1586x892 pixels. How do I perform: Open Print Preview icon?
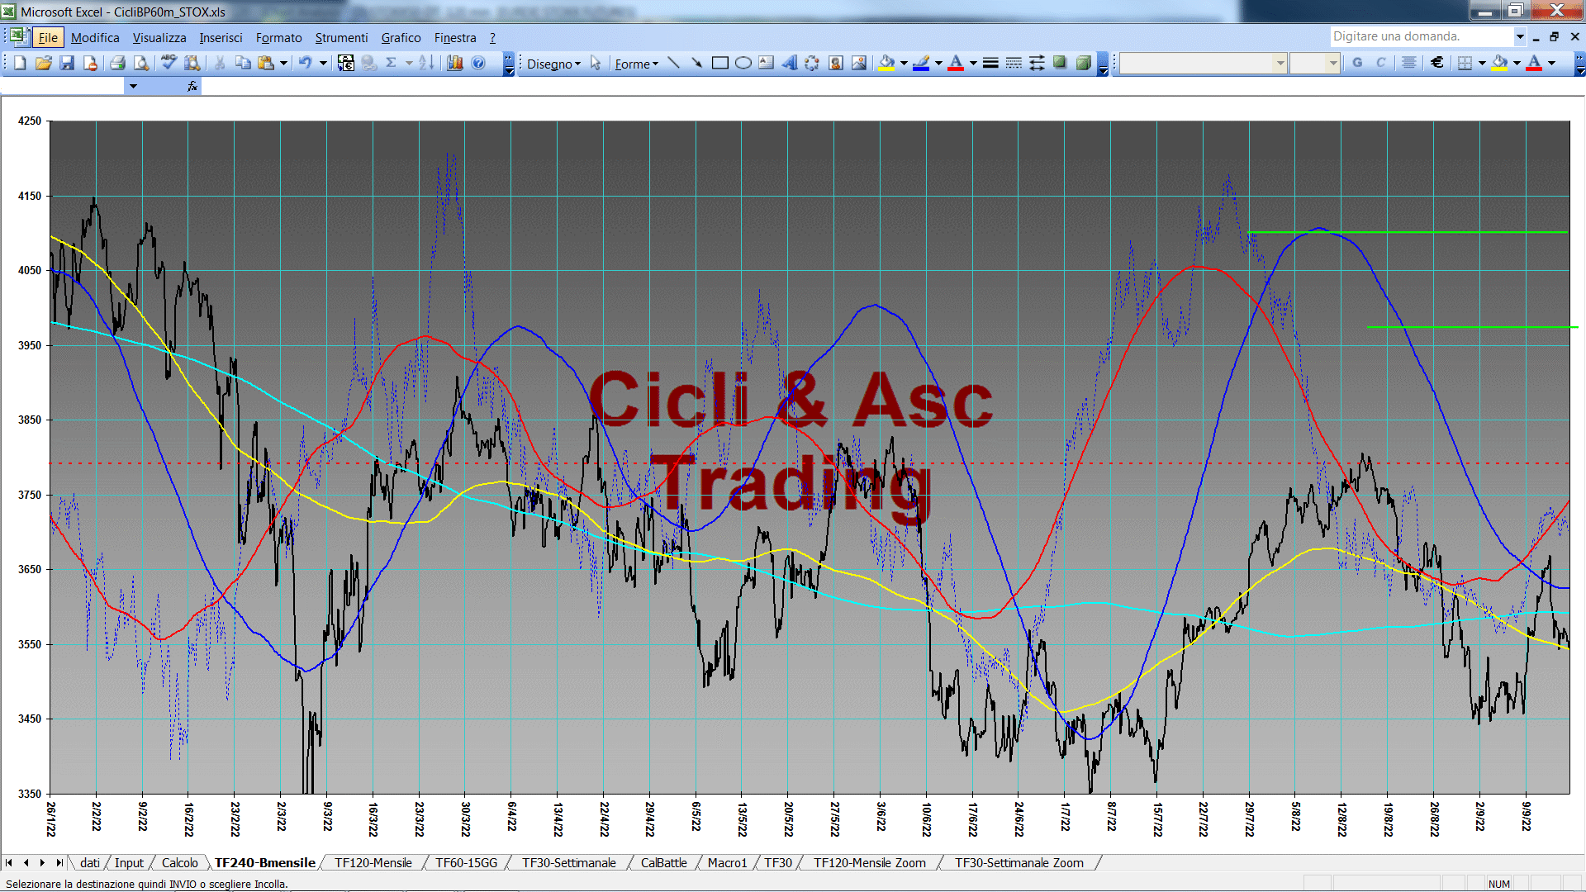[141, 63]
